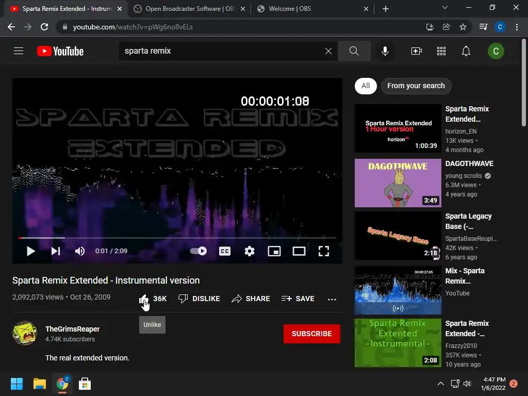The image size is (528, 396).
Task: Select the All filter chip
Action: click(x=366, y=86)
